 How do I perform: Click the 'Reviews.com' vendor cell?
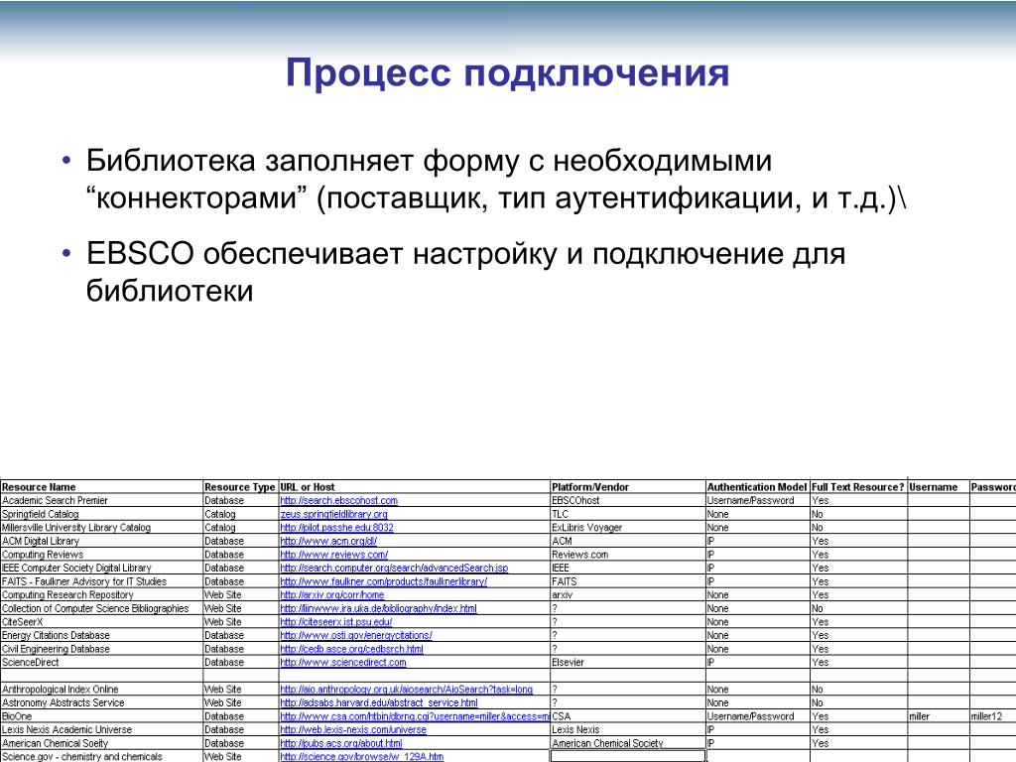(x=628, y=555)
